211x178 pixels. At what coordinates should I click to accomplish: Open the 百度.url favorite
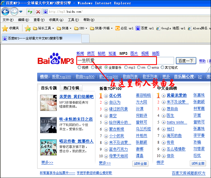(x=145, y=28)
